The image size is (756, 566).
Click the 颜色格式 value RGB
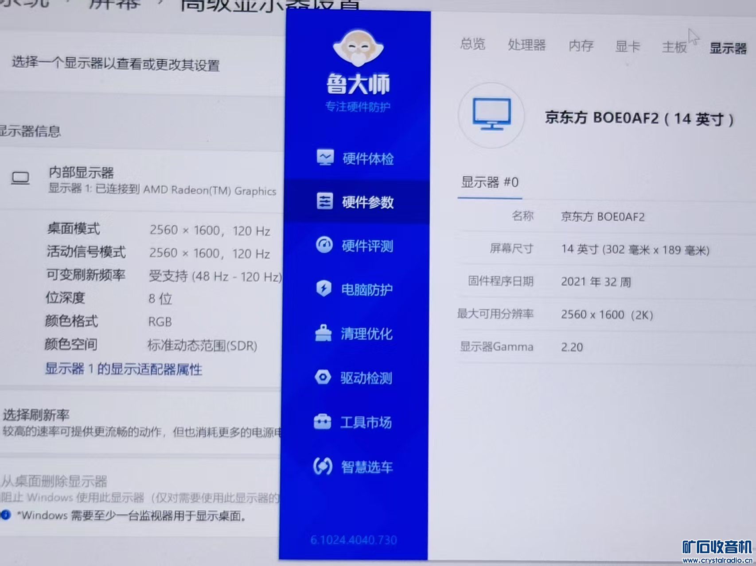point(160,322)
